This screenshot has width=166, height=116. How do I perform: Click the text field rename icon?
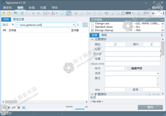[x=106, y=13]
